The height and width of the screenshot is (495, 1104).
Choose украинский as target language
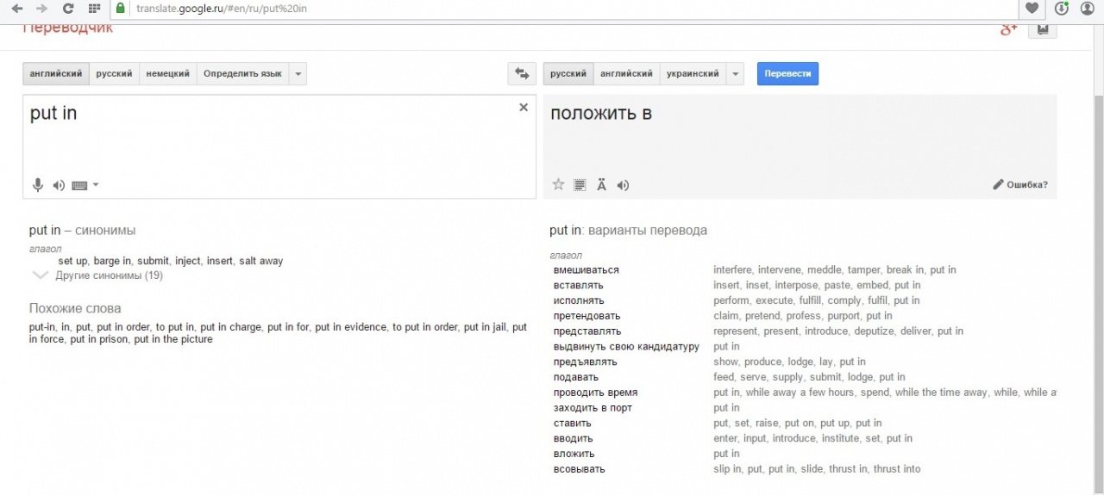pos(693,74)
